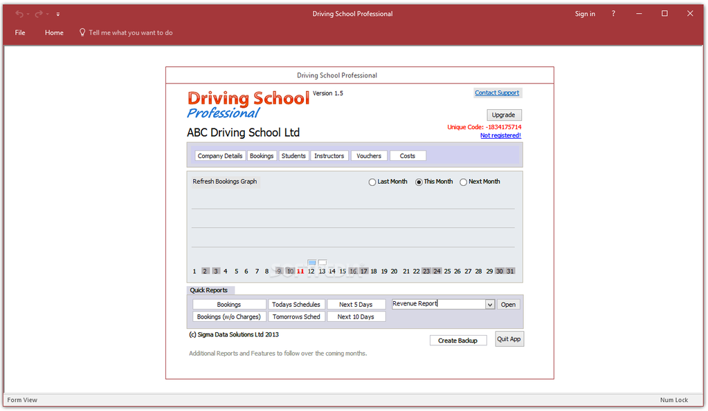The height and width of the screenshot is (411, 708).
Task: Open Company Details
Action: coord(220,156)
